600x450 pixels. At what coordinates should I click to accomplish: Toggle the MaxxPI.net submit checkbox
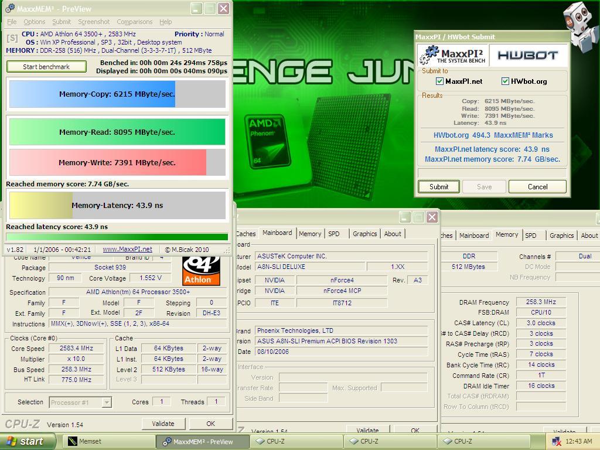point(439,81)
